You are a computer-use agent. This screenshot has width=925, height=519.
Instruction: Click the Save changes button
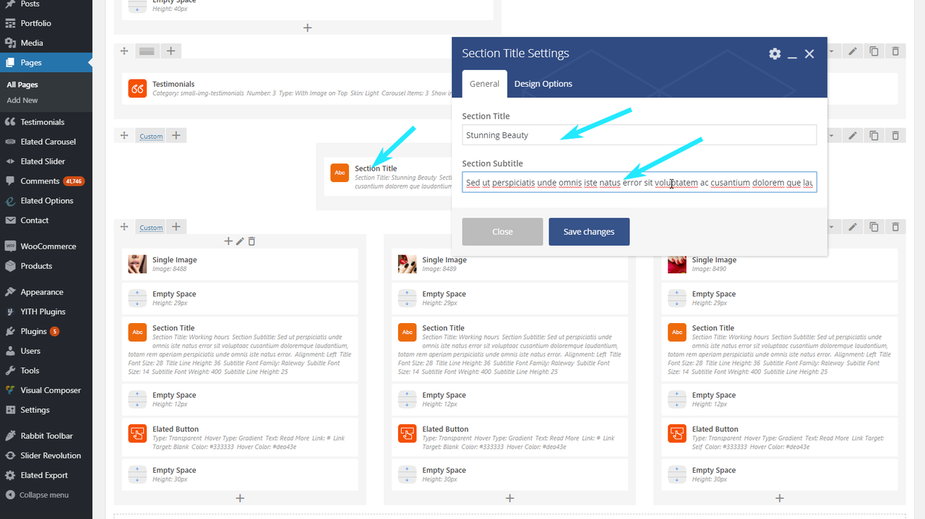pos(589,231)
